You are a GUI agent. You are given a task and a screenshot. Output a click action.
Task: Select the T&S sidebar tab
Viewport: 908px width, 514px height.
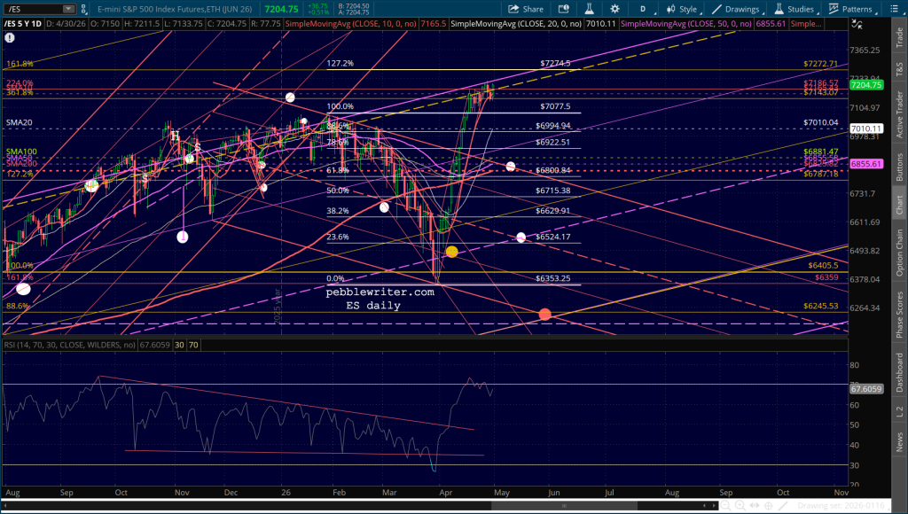[x=899, y=69]
